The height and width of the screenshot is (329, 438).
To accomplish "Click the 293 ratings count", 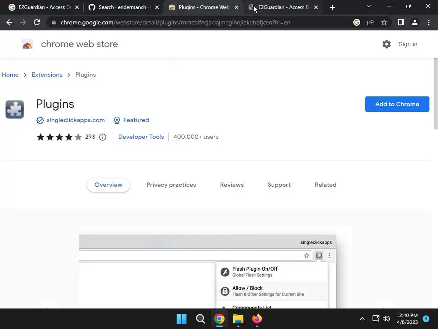I will tap(90, 137).
